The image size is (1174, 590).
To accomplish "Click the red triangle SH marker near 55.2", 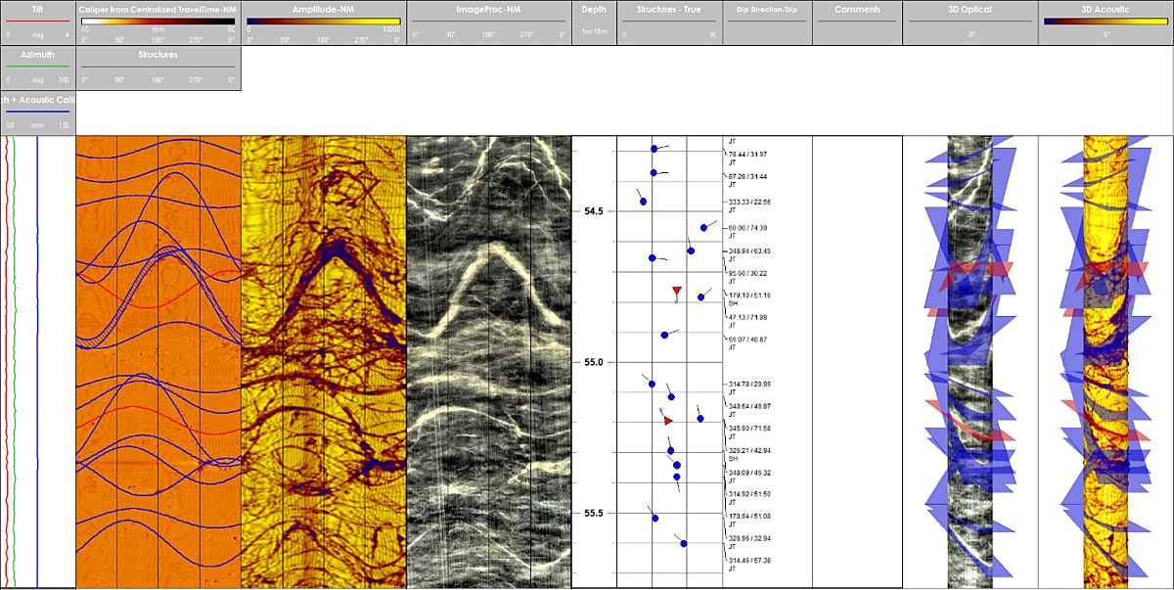I will tap(668, 420).
